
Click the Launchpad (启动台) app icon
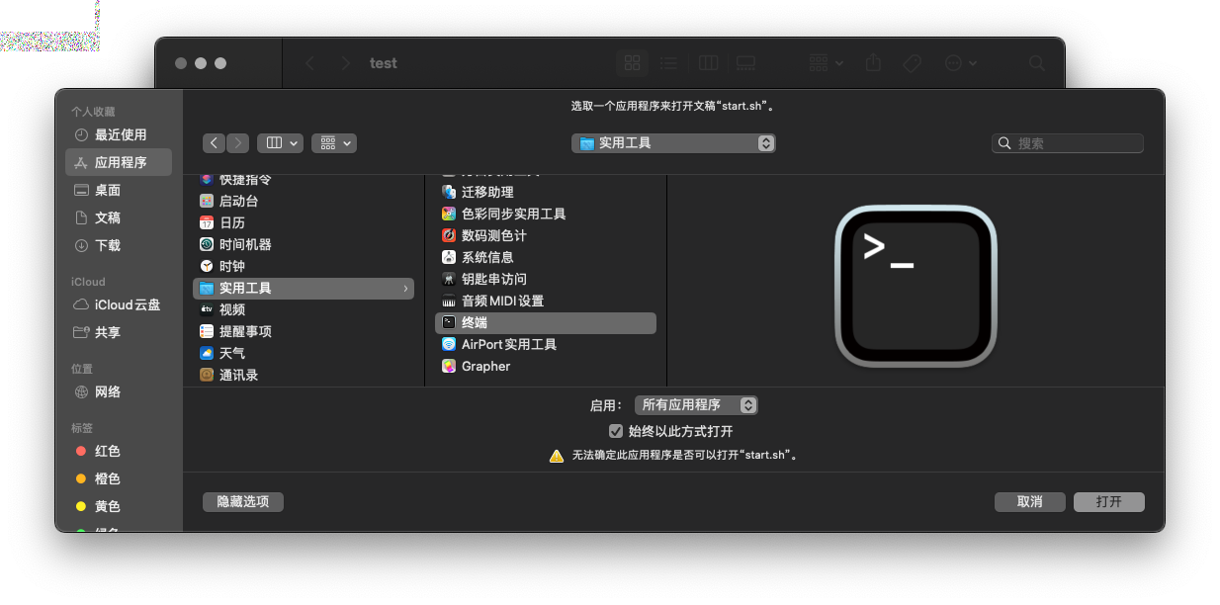207,201
